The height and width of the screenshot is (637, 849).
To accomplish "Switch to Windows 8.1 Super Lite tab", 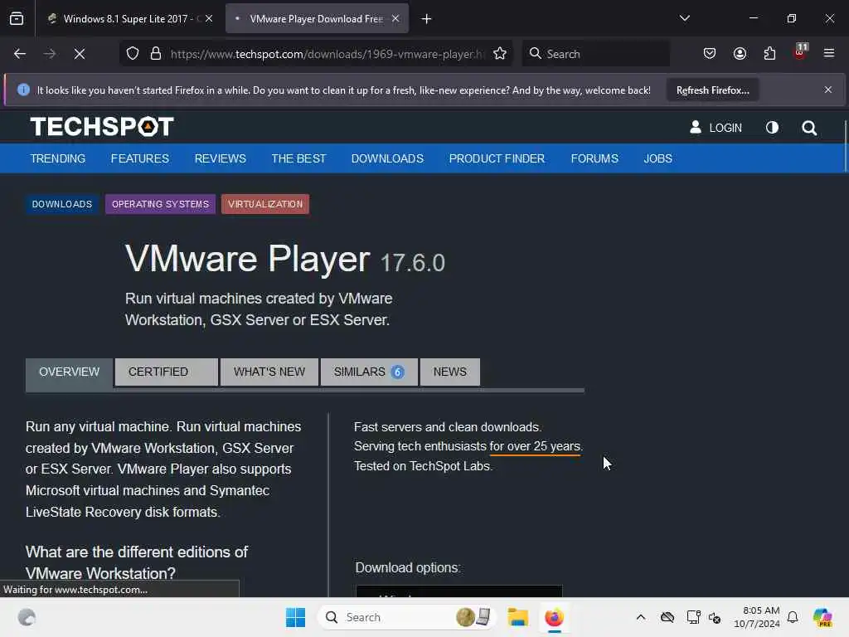I will [x=130, y=18].
